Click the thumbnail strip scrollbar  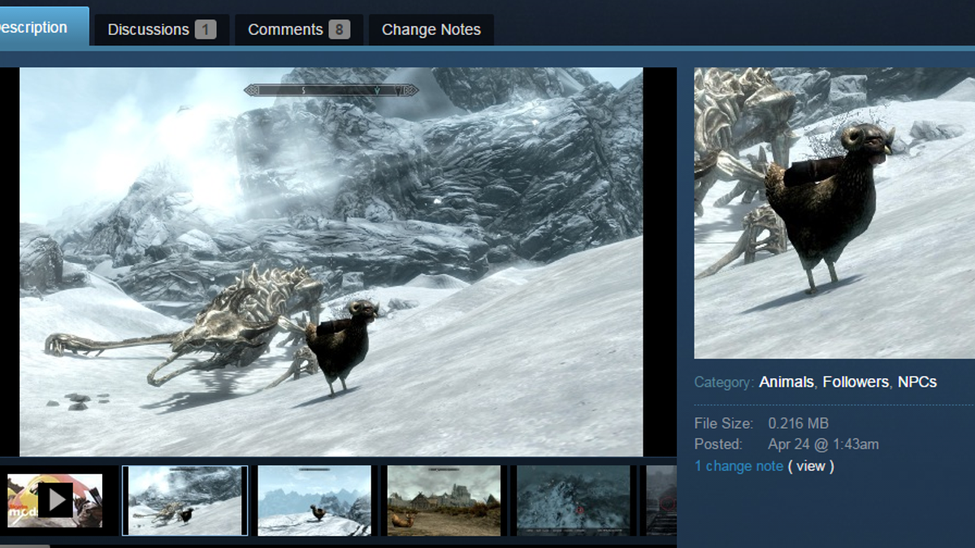[24, 546]
